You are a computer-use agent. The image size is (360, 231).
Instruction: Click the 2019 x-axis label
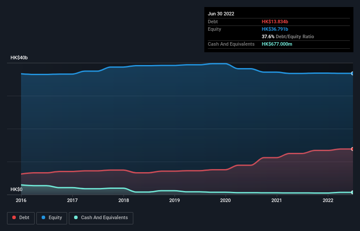click(175, 200)
